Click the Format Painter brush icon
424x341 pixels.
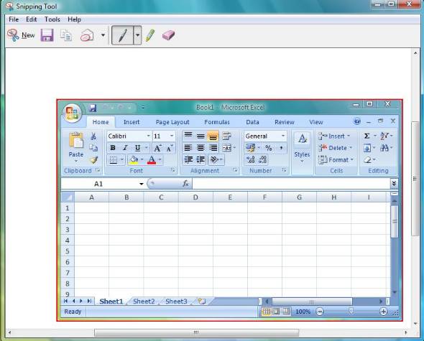[x=93, y=160]
